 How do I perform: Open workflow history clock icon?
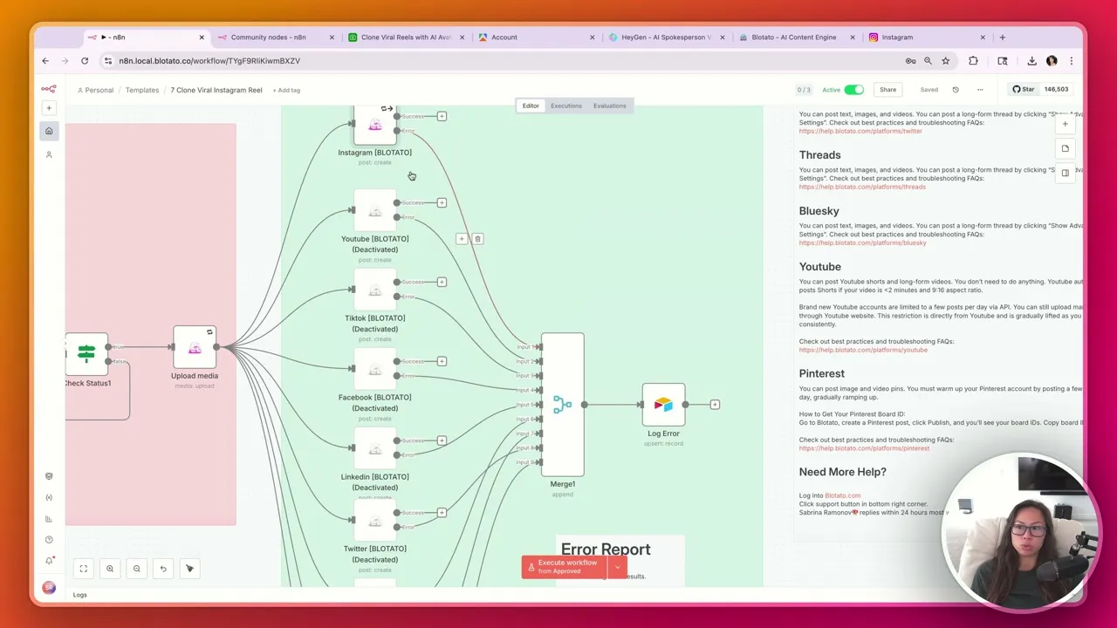coord(956,90)
